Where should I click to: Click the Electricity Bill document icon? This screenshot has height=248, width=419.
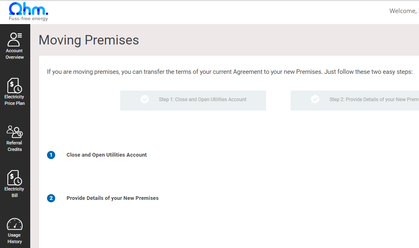pos(15,177)
